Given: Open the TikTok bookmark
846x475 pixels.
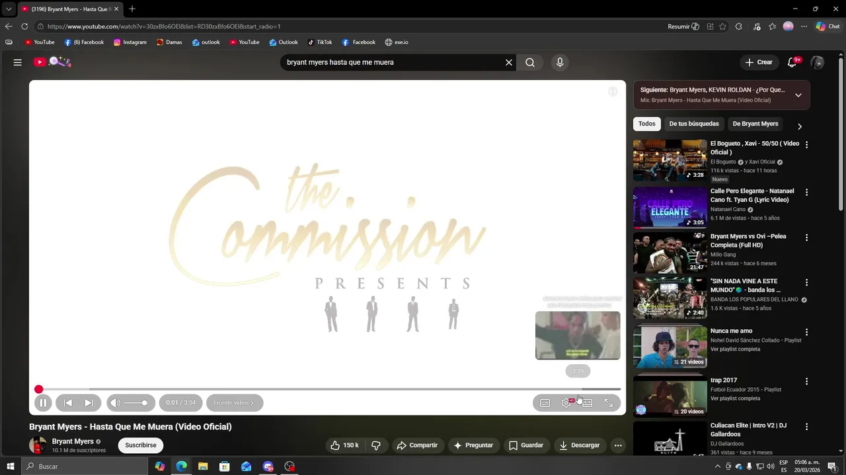Looking at the screenshot, I should [320, 42].
